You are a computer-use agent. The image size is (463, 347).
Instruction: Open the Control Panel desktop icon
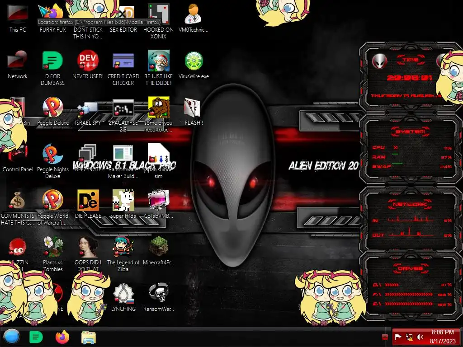18,158
